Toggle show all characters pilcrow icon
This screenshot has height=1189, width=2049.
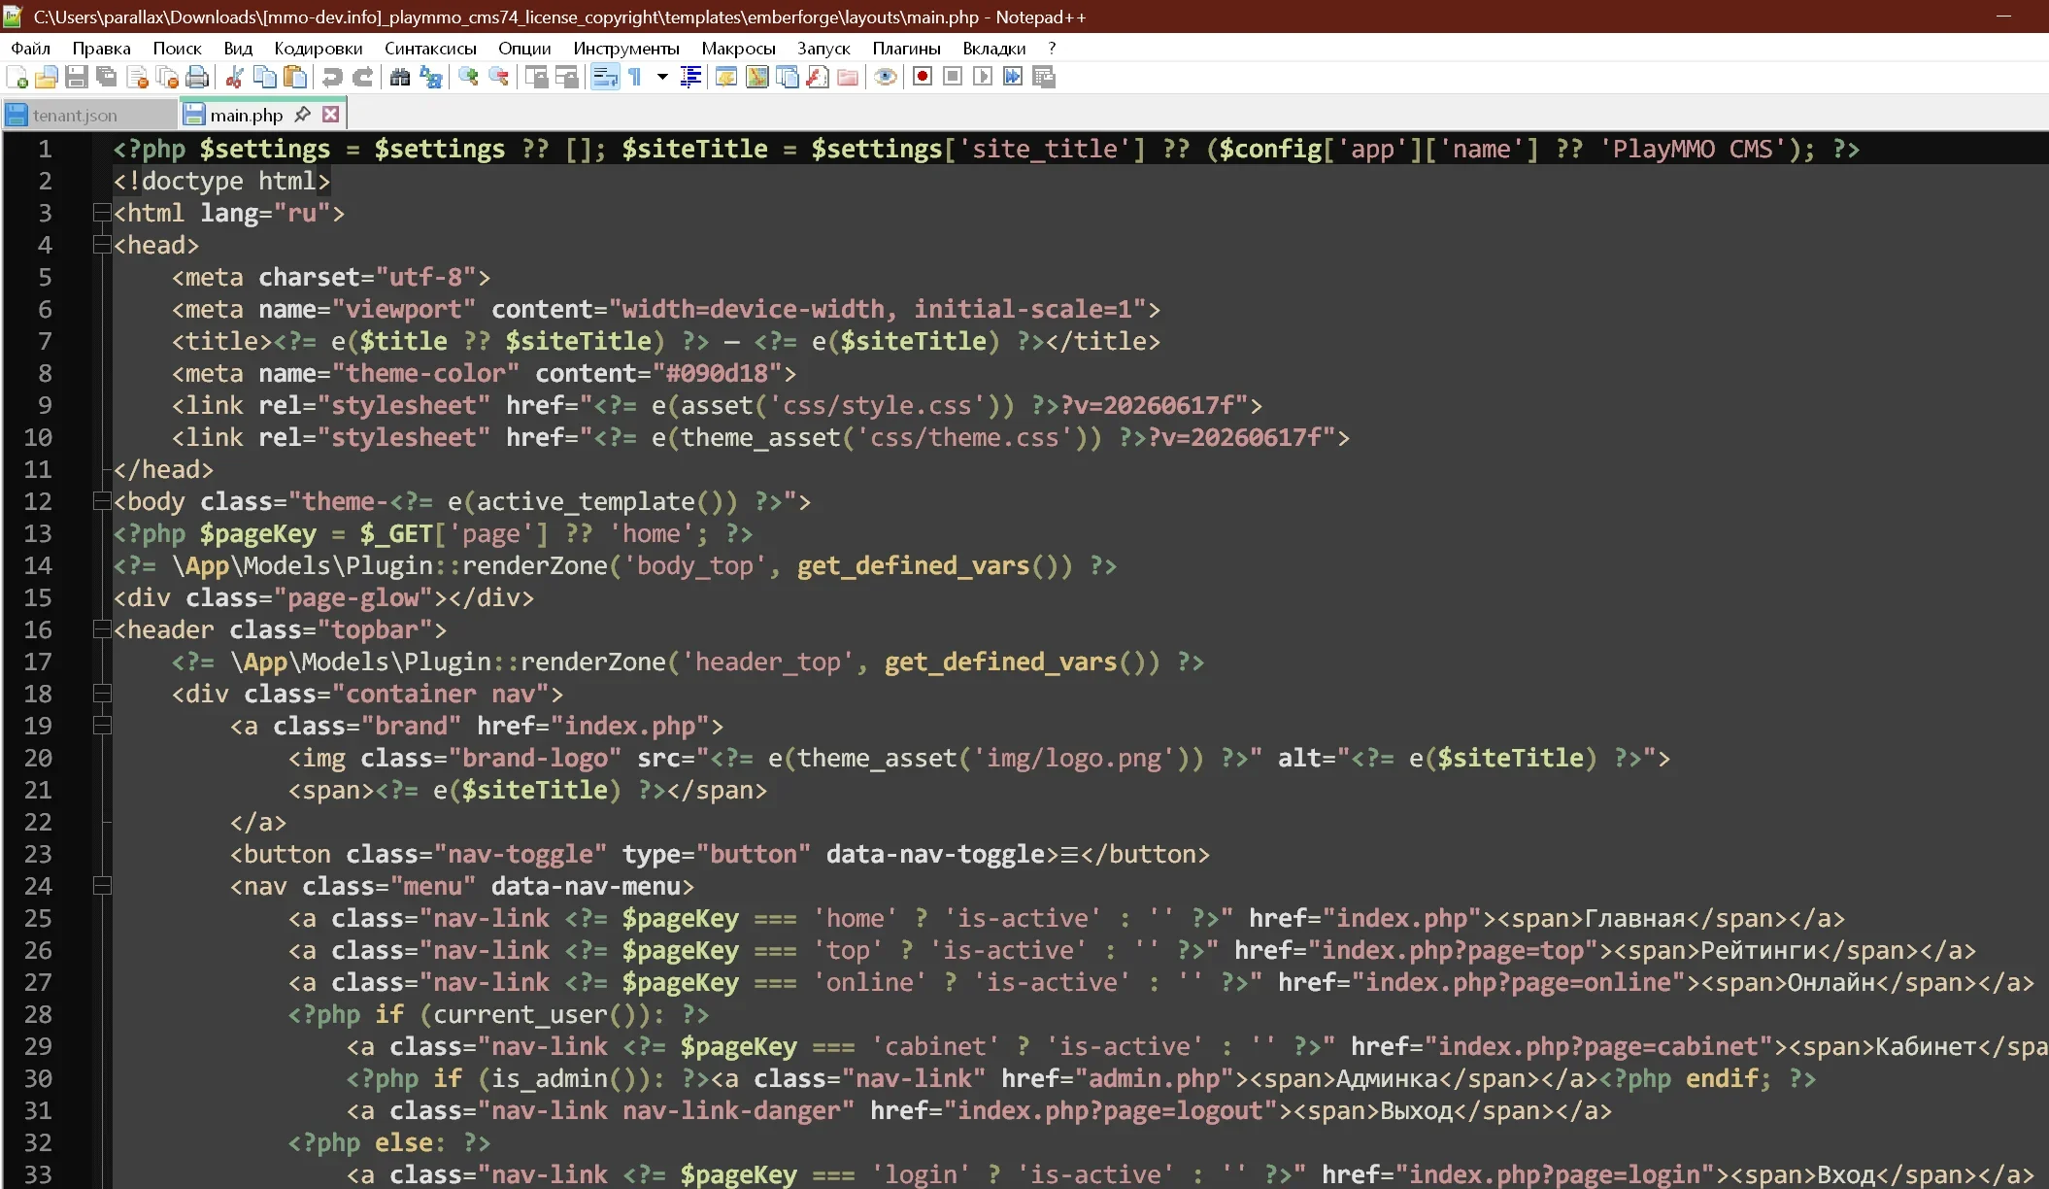(635, 78)
